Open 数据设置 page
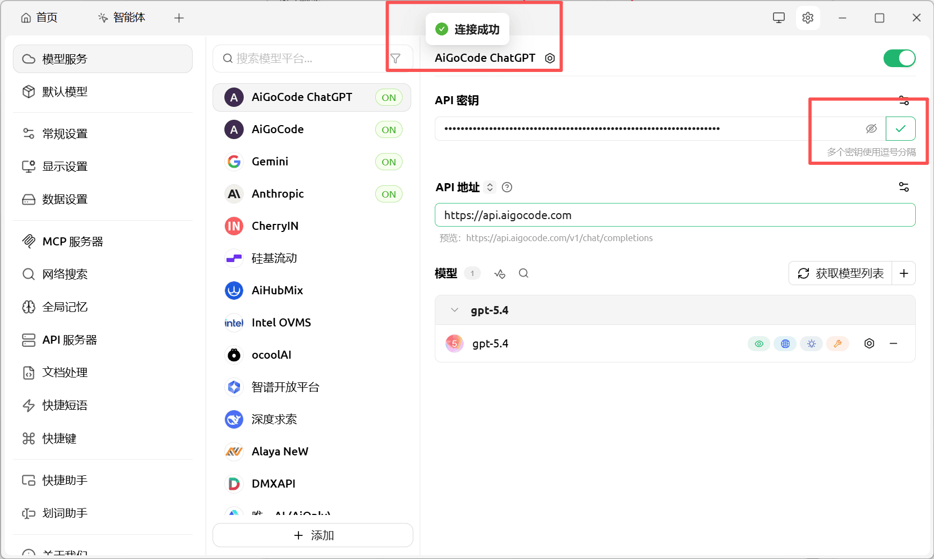 pos(103,199)
